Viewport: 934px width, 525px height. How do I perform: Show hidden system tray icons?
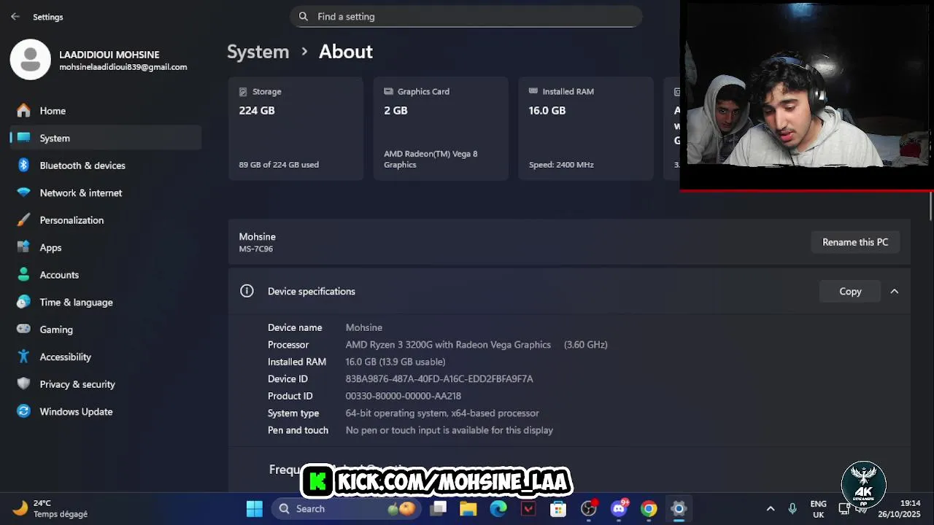(770, 509)
